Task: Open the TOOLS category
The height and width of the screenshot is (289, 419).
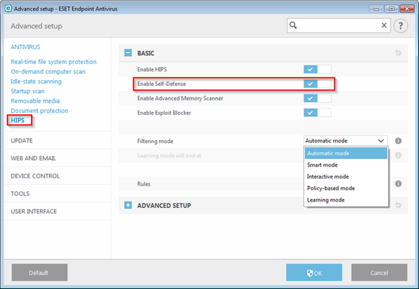Action: 20,194
